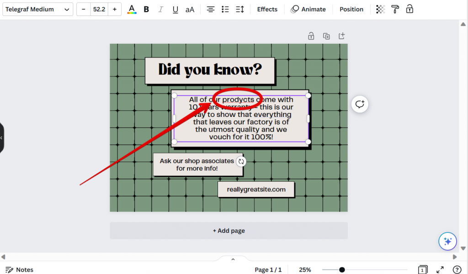Lock the selected element in toolbar
Image resolution: width=468 pixels, height=274 pixels.
tap(409, 9)
